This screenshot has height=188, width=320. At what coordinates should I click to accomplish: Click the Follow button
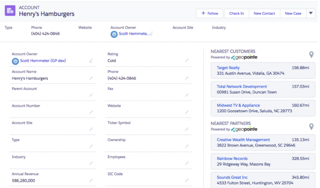point(210,14)
